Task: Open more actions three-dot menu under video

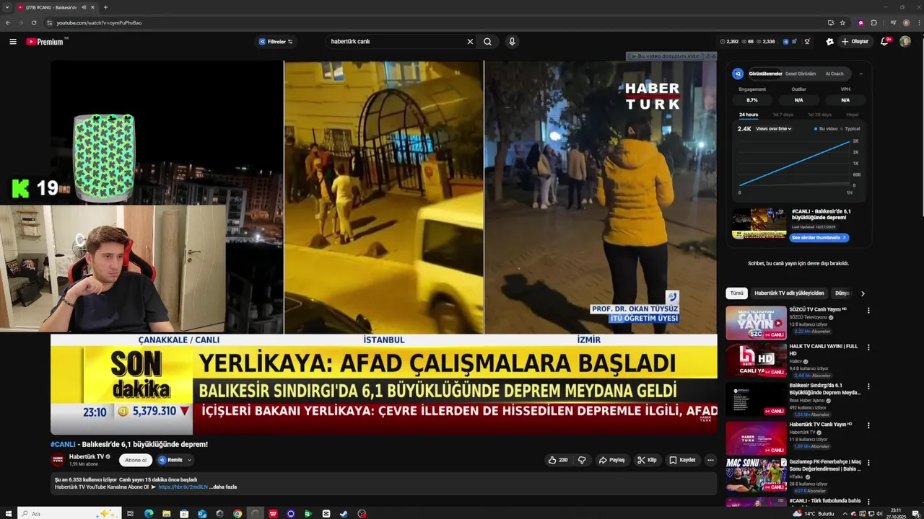Action: [710, 460]
